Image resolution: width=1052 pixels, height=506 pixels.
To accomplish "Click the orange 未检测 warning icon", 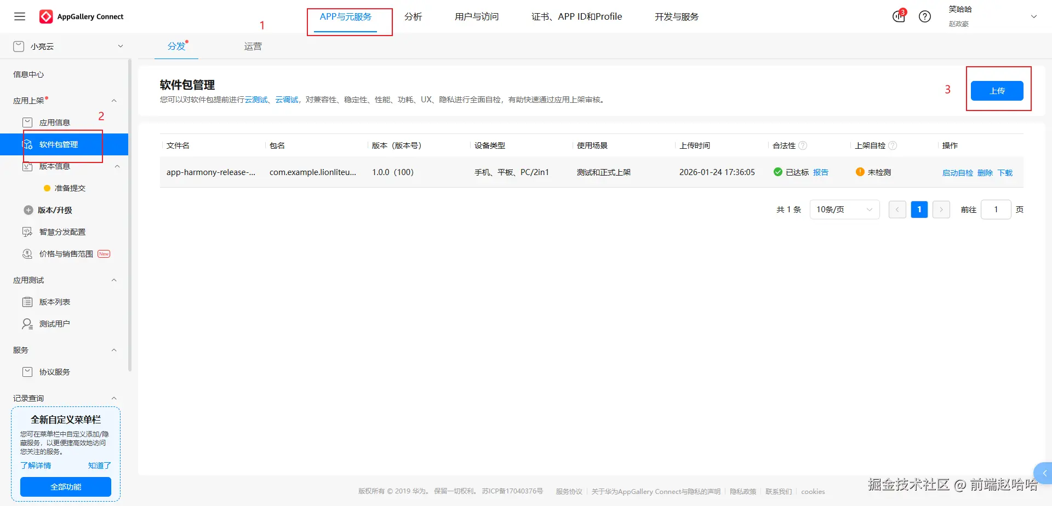I will tap(860, 172).
